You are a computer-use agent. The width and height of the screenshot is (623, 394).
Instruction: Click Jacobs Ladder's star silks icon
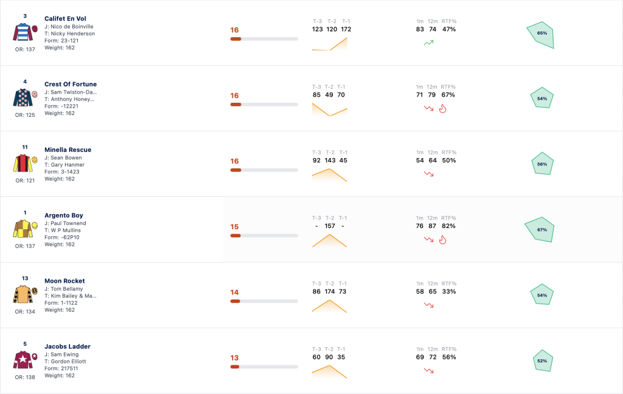click(25, 360)
